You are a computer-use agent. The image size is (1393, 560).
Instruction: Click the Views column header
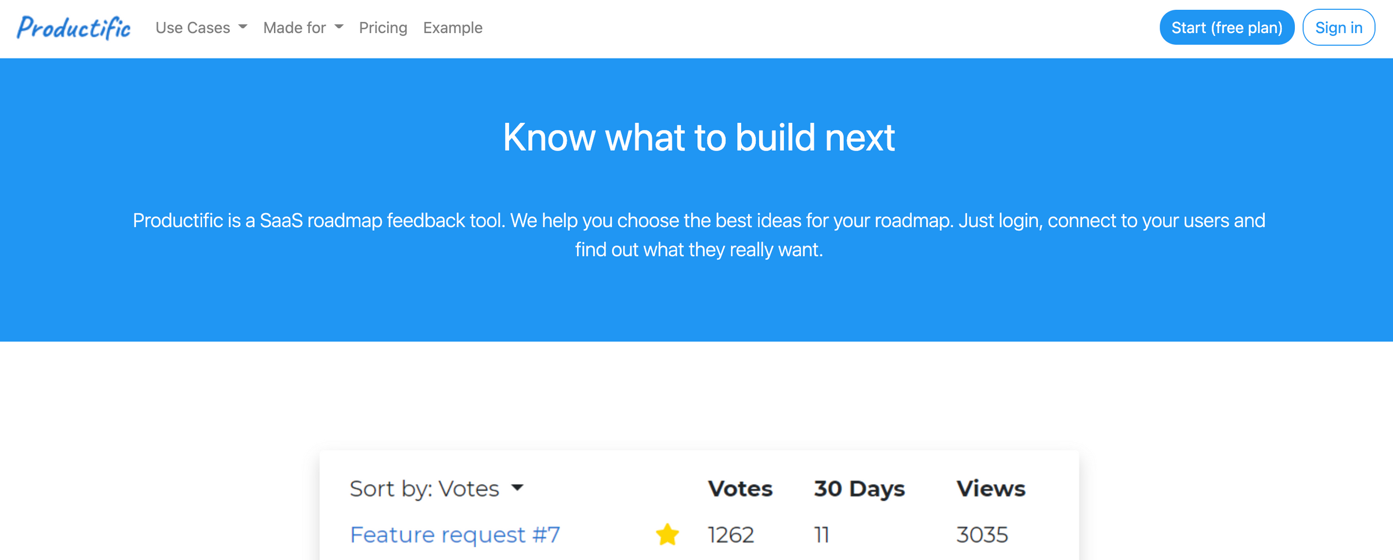tap(991, 489)
